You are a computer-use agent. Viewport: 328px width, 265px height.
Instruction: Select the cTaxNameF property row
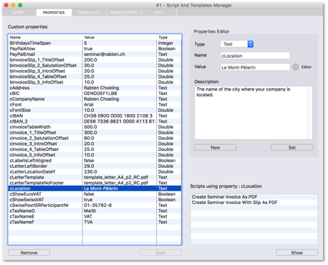94,222
